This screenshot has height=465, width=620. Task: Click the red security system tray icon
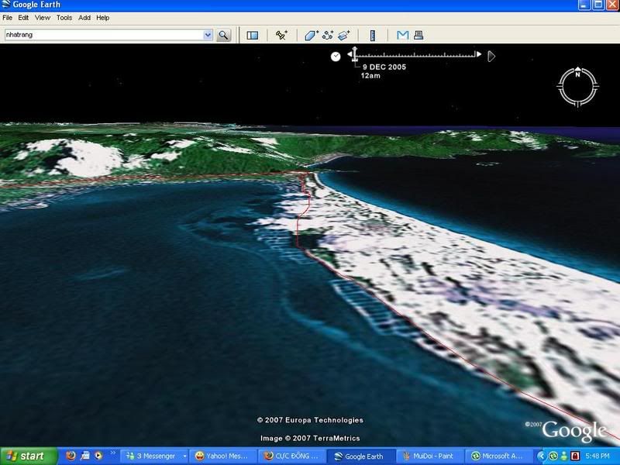point(574,456)
